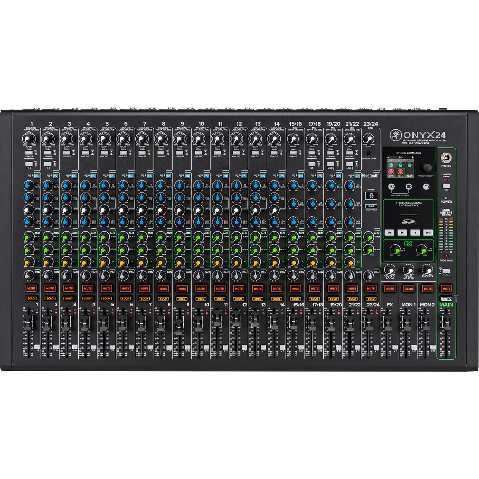This screenshot has height=479, width=479.
Task: Click the FX TO MON 2 knob
Action: tap(422, 250)
